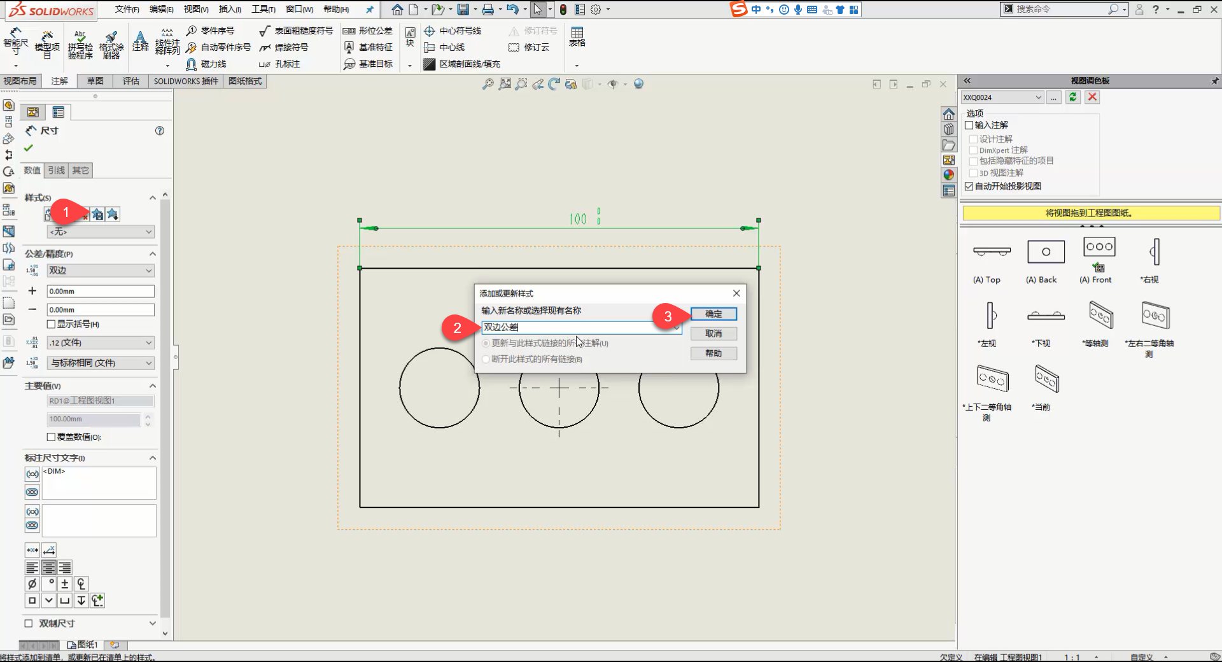Insert a Revision Cloud (修订云)
This screenshot has width=1222, height=662.
pyautogui.click(x=529, y=47)
